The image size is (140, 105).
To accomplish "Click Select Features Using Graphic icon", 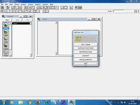I will pos(62,8).
